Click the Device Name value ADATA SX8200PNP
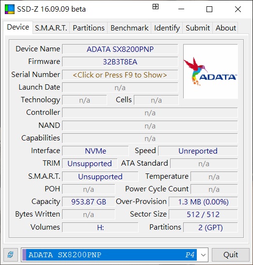253x265 pixels. tap(120, 49)
